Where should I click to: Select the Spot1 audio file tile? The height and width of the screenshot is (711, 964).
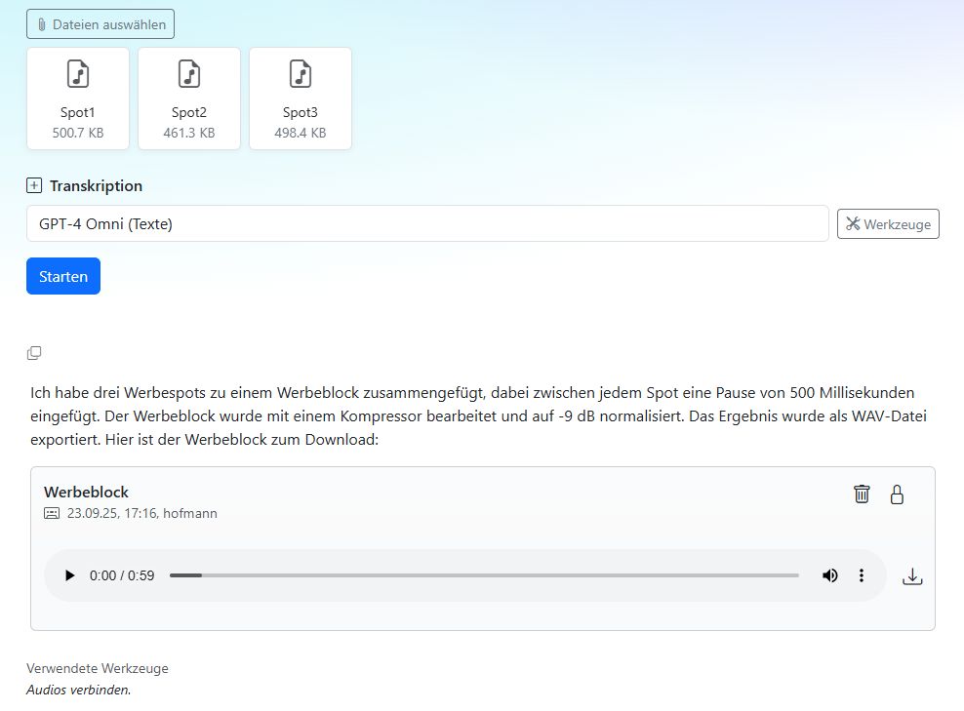(x=78, y=99)
